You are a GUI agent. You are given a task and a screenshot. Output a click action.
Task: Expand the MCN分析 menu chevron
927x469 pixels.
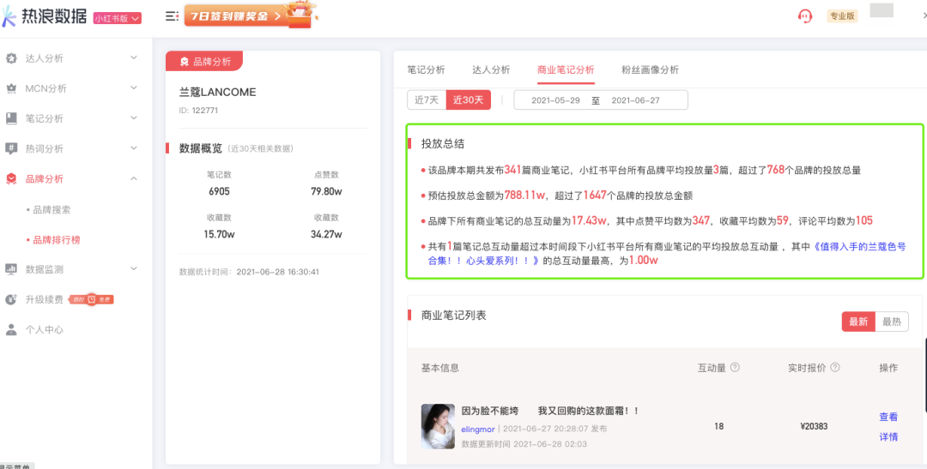point(134,88)
